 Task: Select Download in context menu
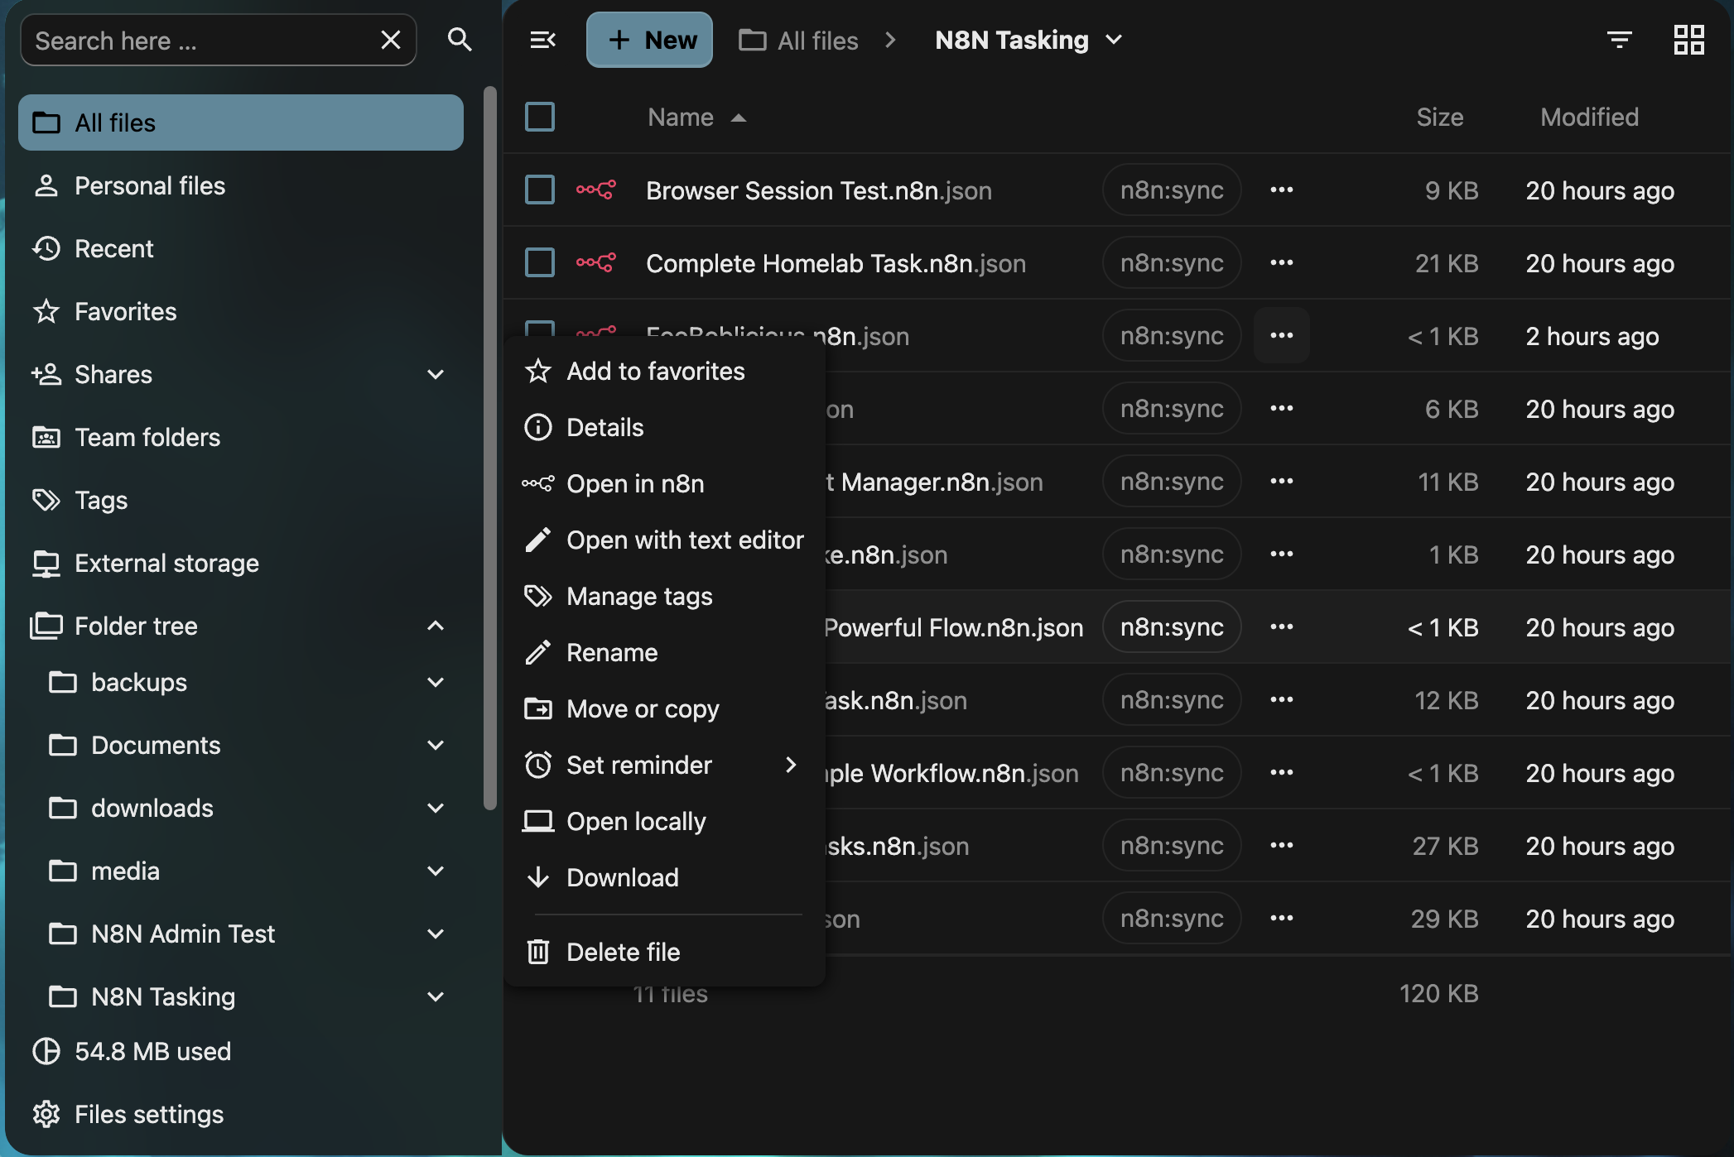point(664,877)
